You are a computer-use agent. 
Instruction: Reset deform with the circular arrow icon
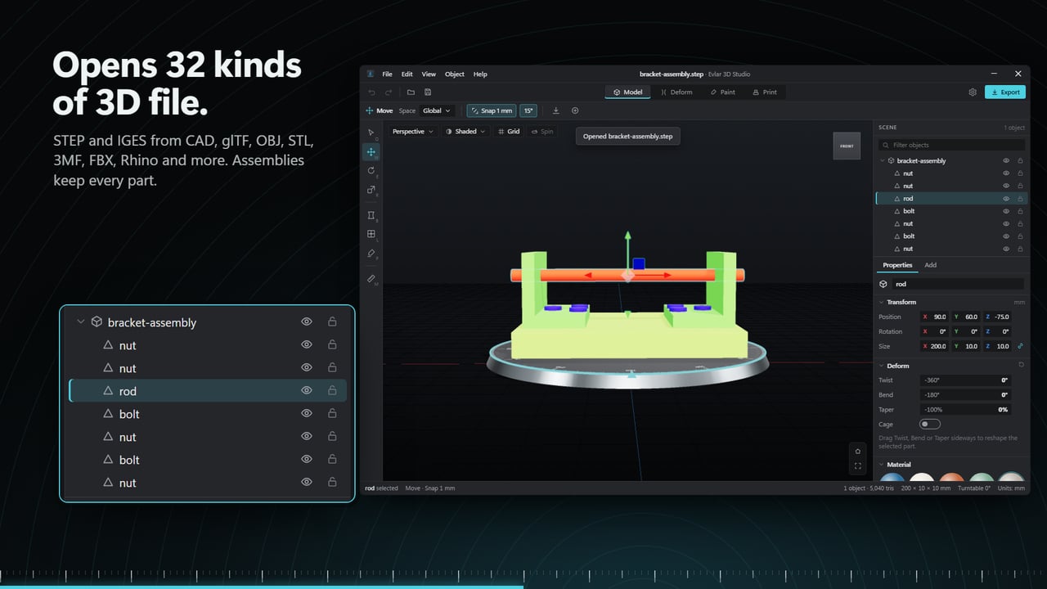point(1021,365)
